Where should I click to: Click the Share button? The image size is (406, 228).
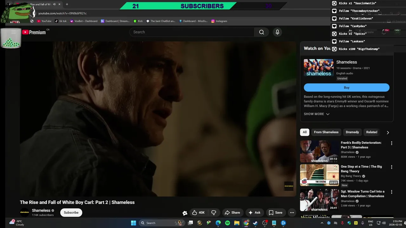pos(232,212)
